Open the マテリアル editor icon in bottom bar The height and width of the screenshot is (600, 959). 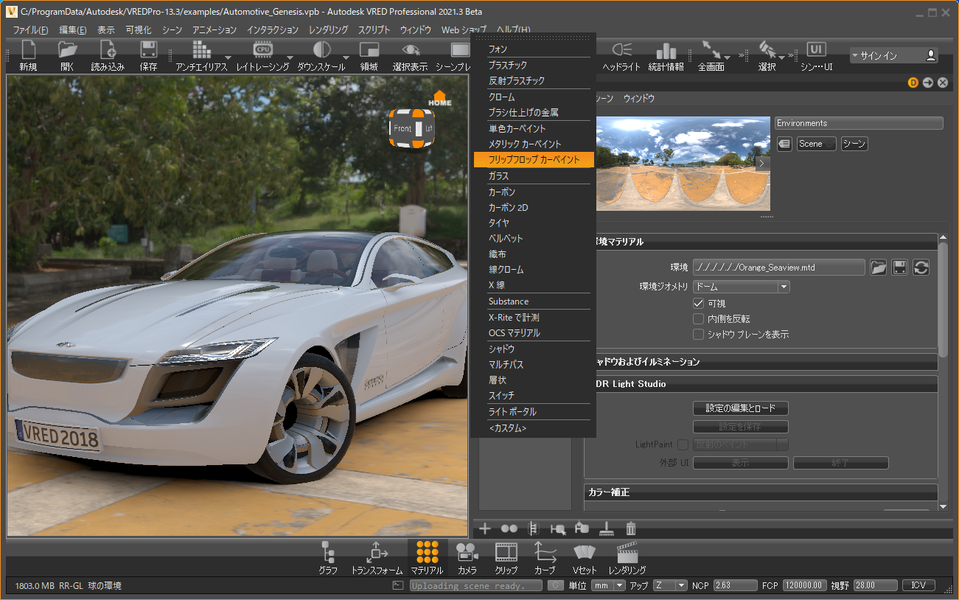[427, 552]
